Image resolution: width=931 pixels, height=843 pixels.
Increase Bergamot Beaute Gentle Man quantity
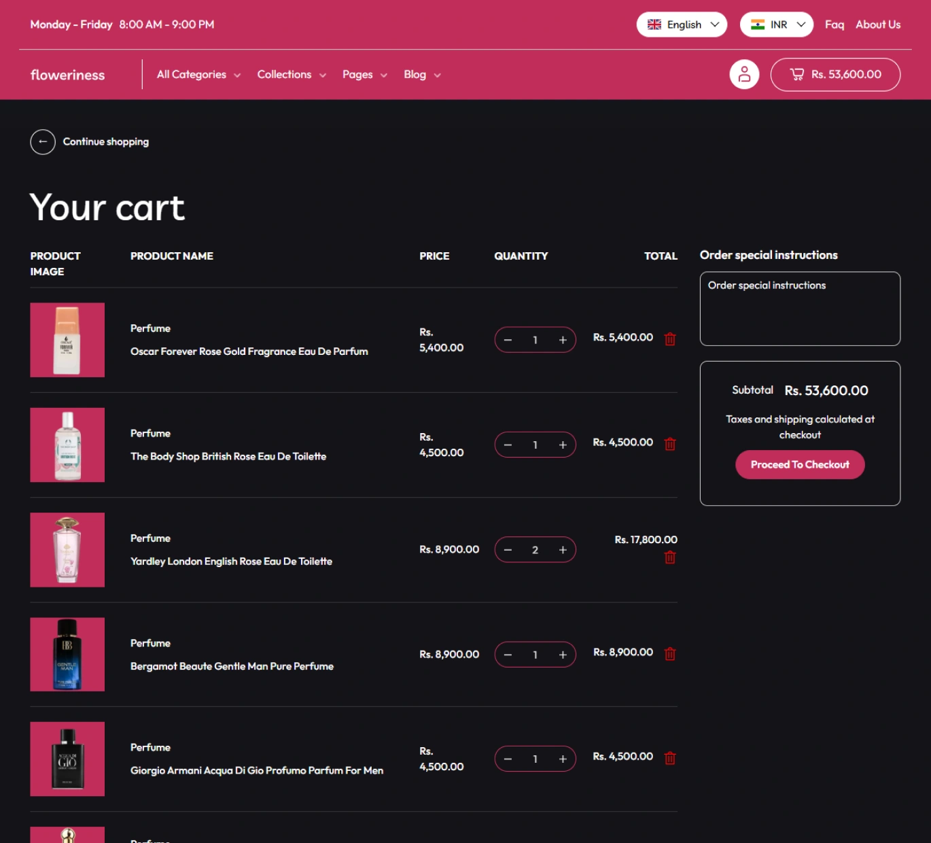pyautogui.click(x=563, y=655)
